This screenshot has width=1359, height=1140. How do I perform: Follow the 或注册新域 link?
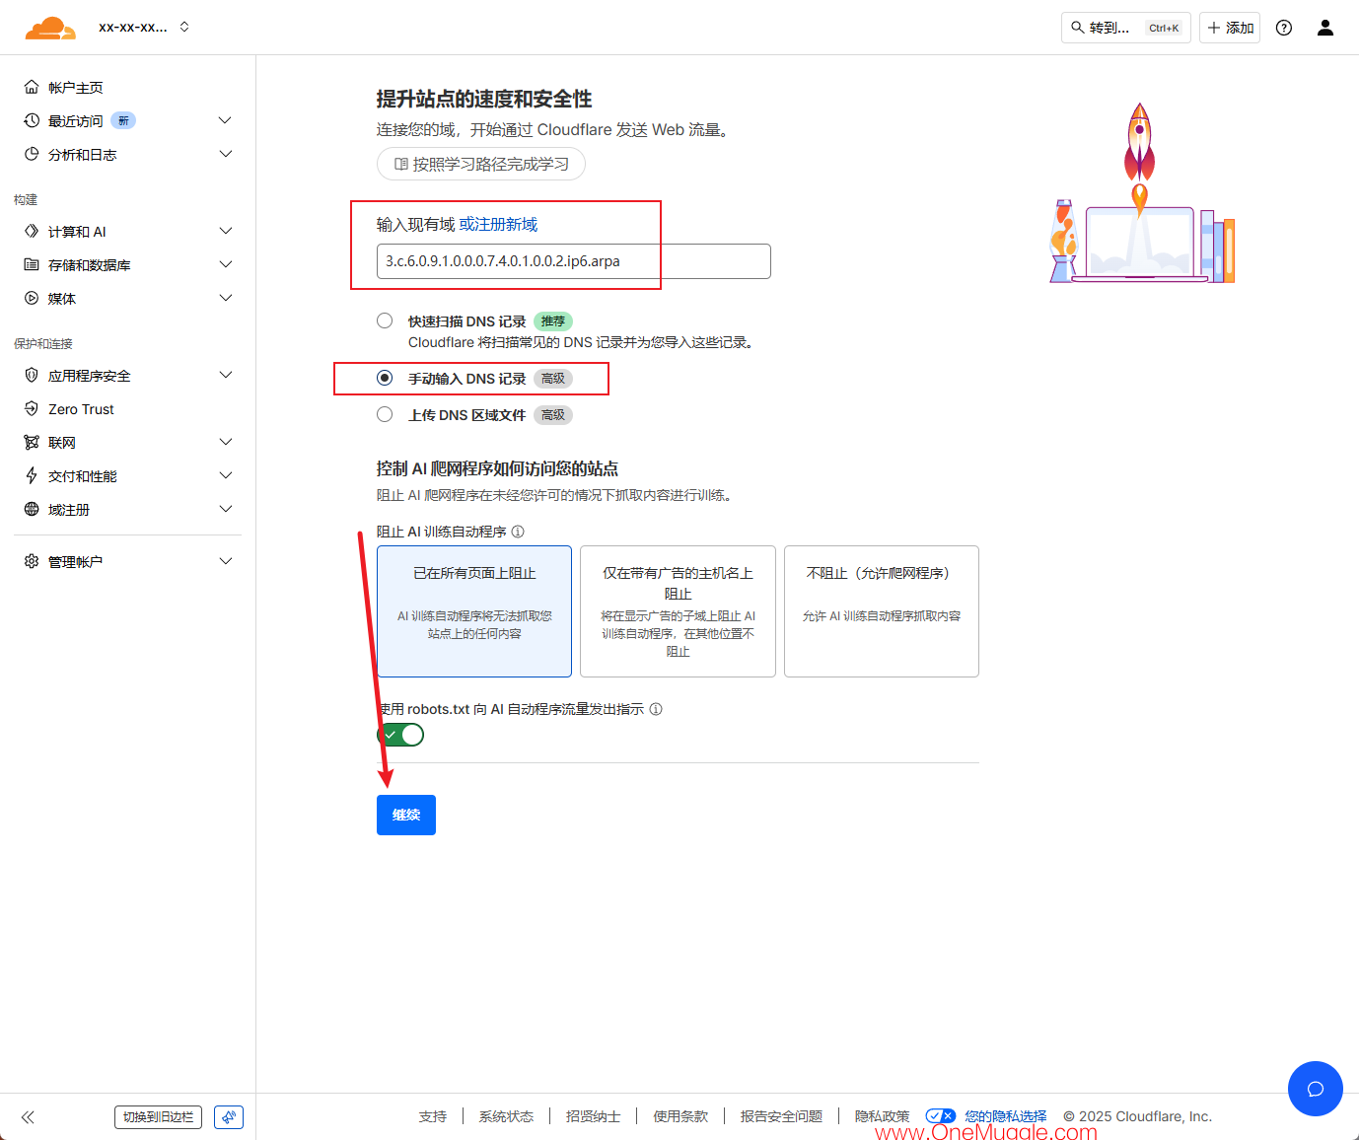click(x=498, y=224)
